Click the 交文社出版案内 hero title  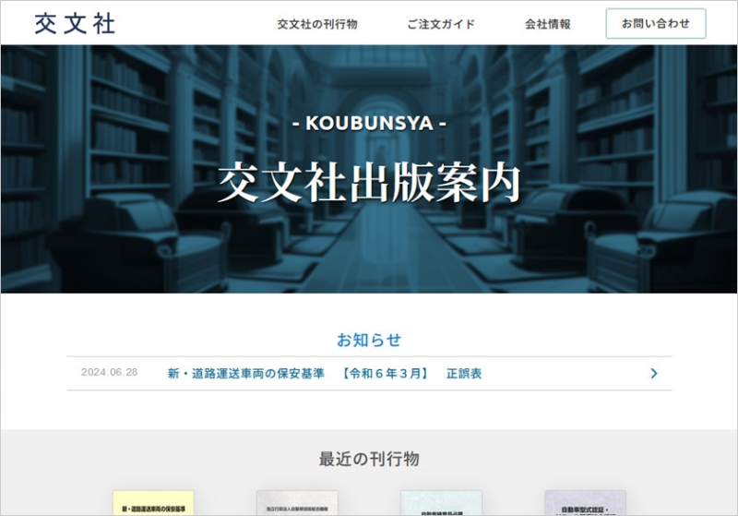[369, 183]
